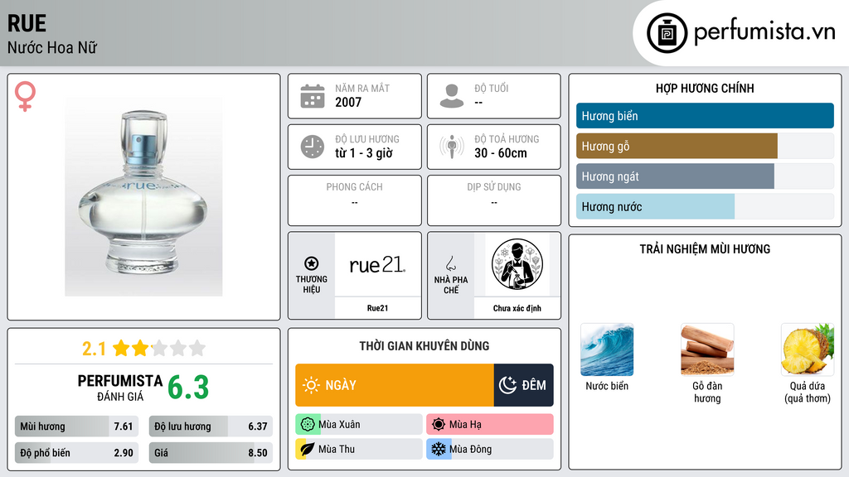Click the Độ lưu hương 6.37 score bar
The width and height of the screenshot is (849, 477).
tap(211, 426)
